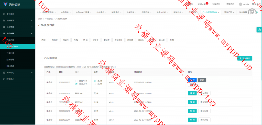Screen dimensions: 262x125
Task: Open the settings gear panel on right edge
Action: tap(259, 30)
